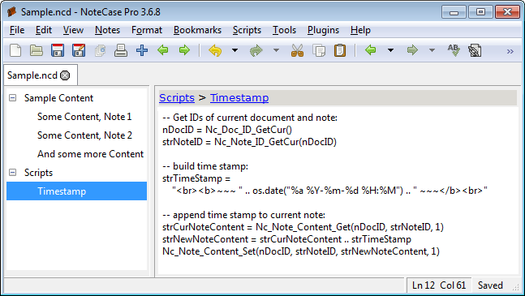Navigate forward with the dimmed green arrow
The height and width of the screenshot is (296, 525).
[412, 50]
